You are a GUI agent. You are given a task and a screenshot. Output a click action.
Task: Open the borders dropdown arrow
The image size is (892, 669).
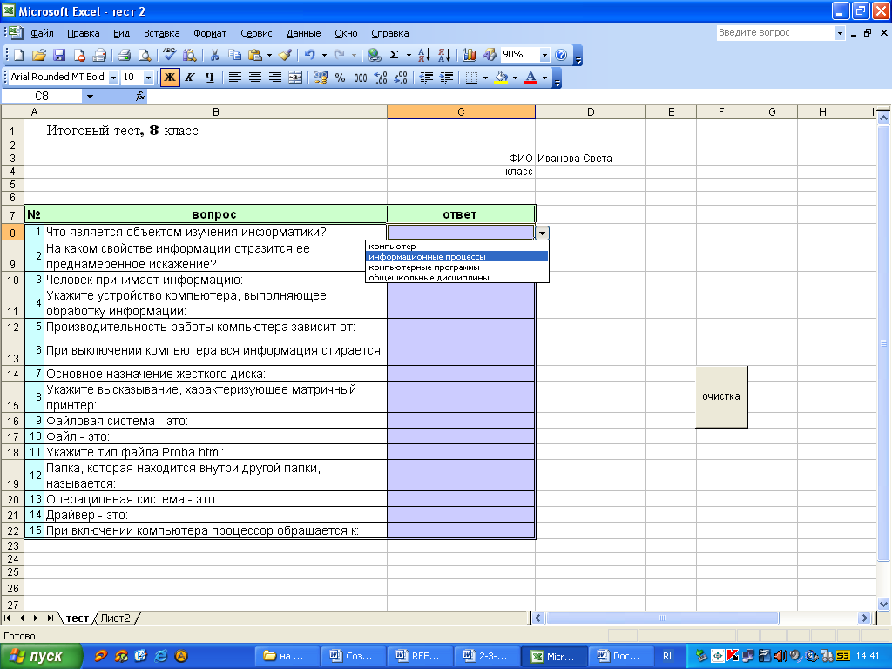tap(485, 78)
